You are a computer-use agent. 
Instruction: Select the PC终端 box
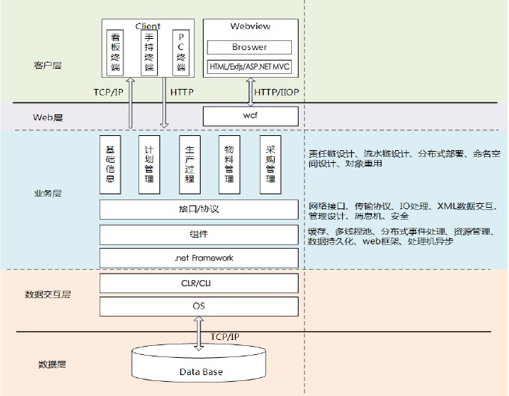[180, 52]
